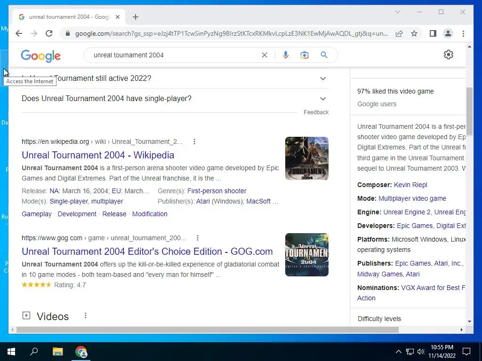Open the GOG.com result options menu
This screenshot has width=482, height=361.
coord(198,238)
